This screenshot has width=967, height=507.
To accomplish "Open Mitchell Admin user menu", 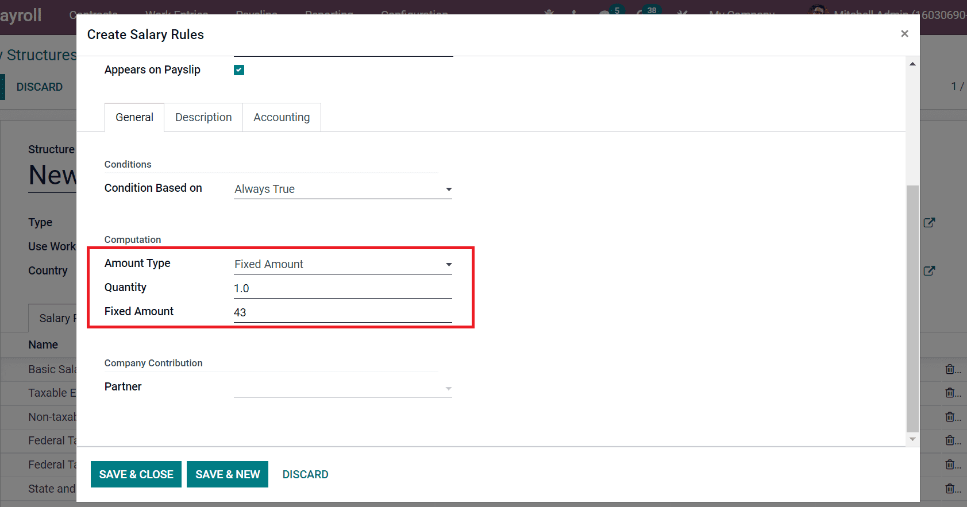I will [887, 14].
